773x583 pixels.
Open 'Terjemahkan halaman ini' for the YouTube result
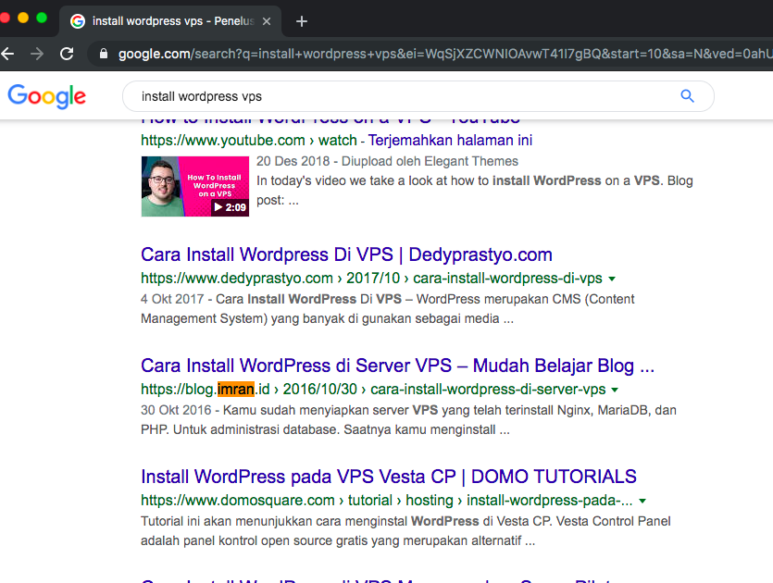[x=449, y=140]
